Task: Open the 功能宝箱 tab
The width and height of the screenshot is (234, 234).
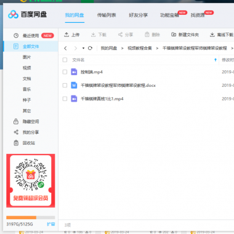Action: tap(169, 15)
